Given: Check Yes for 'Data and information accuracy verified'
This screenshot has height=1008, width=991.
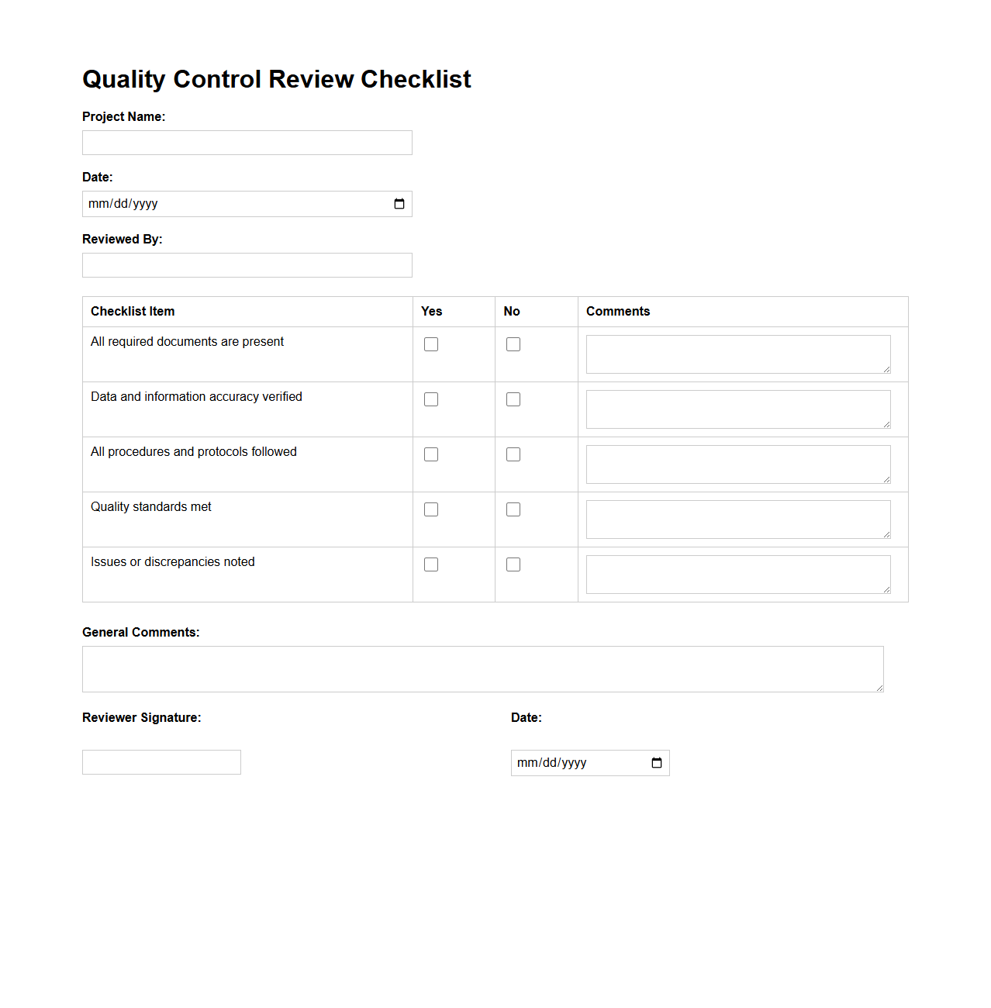Looking at the screenshot, I should tap(431, 399).
